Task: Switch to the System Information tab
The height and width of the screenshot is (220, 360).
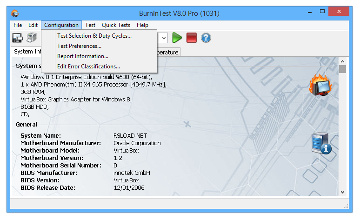Action: pos(27,52)
